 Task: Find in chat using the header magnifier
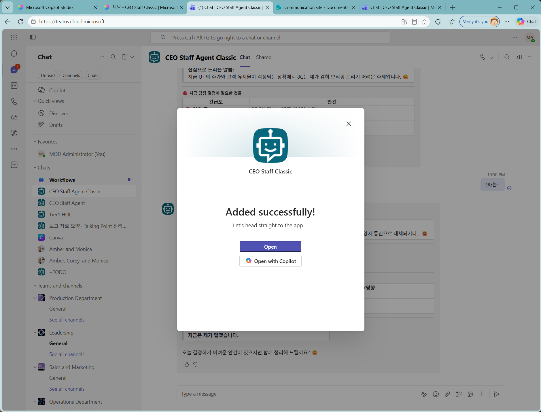coord(507,57)
